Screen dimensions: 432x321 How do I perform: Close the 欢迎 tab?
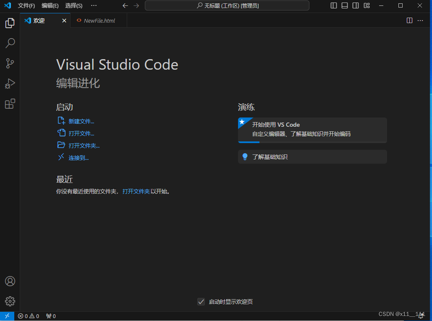64,21
